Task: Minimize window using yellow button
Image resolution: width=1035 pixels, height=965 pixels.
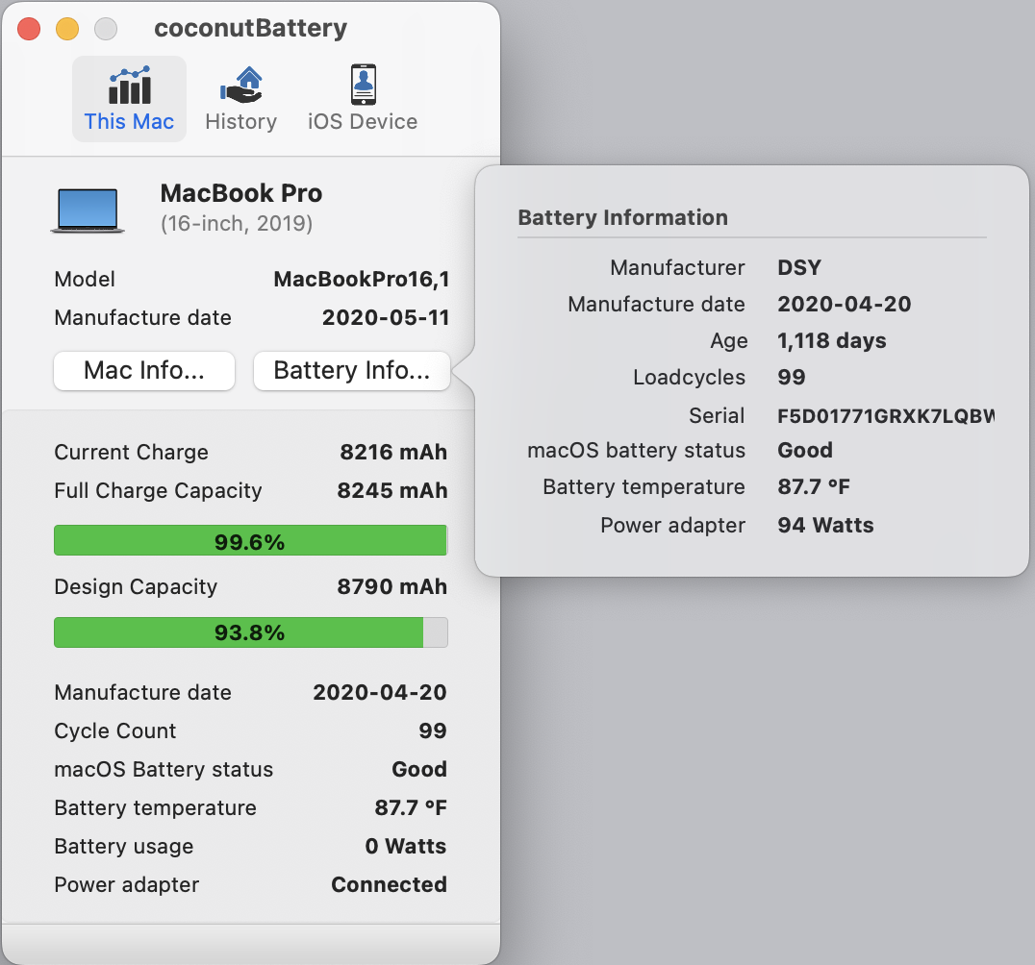Action: tap(67, 29)
